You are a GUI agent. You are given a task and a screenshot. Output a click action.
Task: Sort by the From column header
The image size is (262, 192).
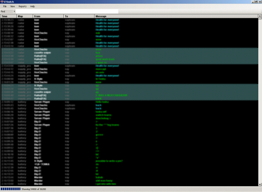click(x=48, y=16)
